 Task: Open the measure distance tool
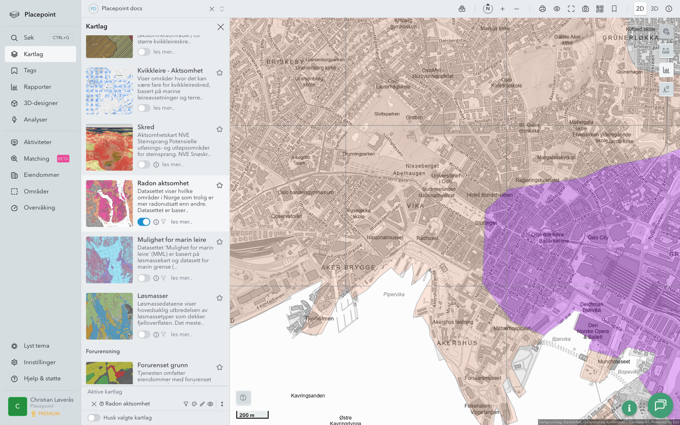click(666, 51)
